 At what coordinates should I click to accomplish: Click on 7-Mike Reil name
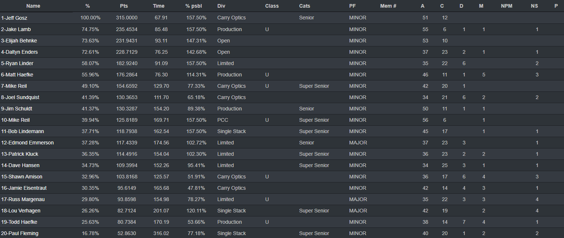pyautogui.click(x=14, y=86)
